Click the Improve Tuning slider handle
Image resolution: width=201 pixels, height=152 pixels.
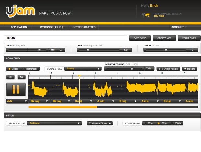132,69
